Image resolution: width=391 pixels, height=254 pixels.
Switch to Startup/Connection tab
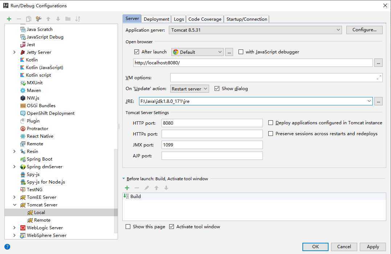pyautogui.click(x=247, y=19)
